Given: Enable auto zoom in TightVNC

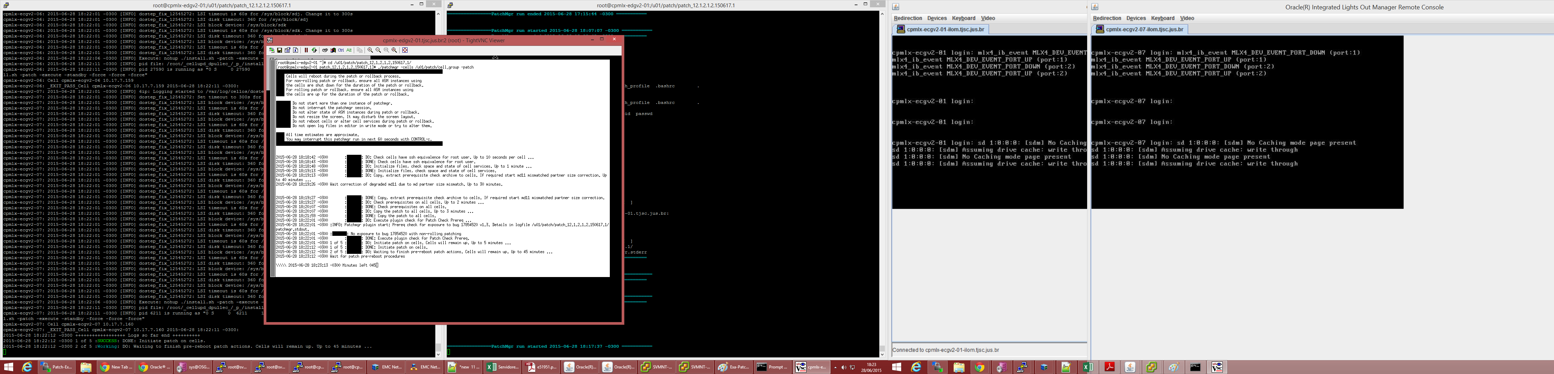Looking at the screenshot, I should click(394, 50).
